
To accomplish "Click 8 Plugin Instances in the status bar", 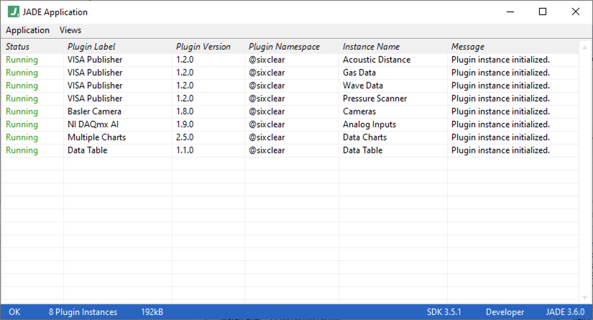I will tap(83, 312).
